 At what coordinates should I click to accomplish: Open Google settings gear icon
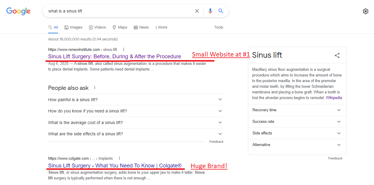366,11
